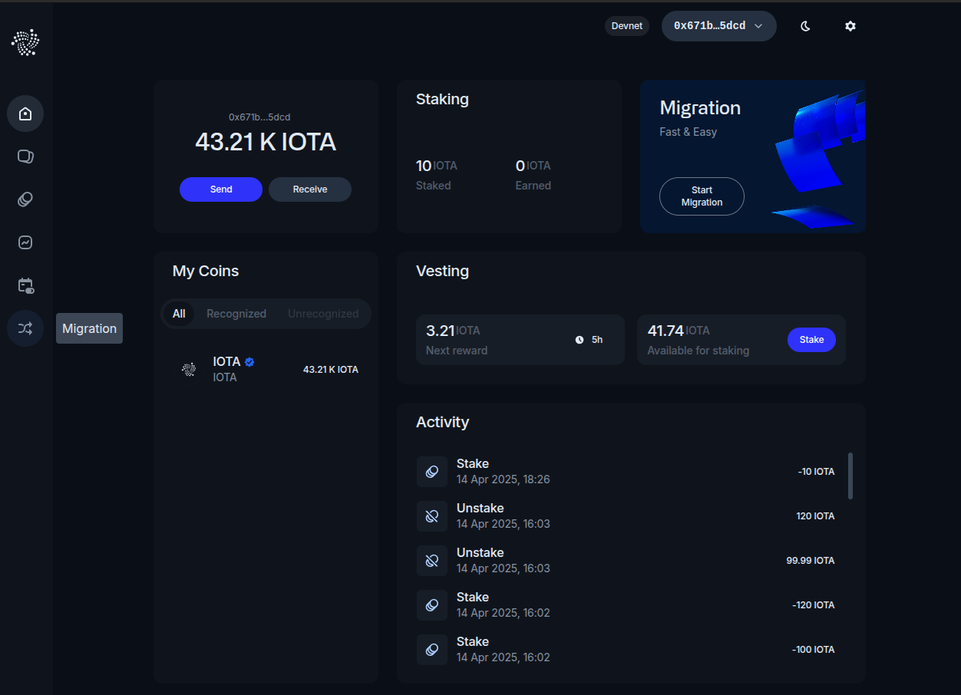Click the Send button
The width and height of the screenshot is (961, 695).
pyautogui.click(x=221, y=189)
